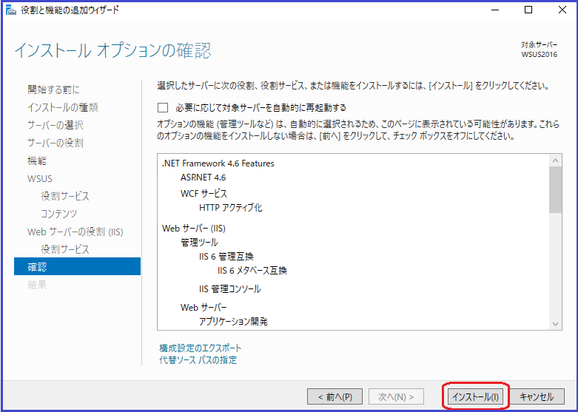The height and width of the screenshot is (412, 578).
Task: Select the IIS 6 メタベース互換 row
Action: click(252, 271)
